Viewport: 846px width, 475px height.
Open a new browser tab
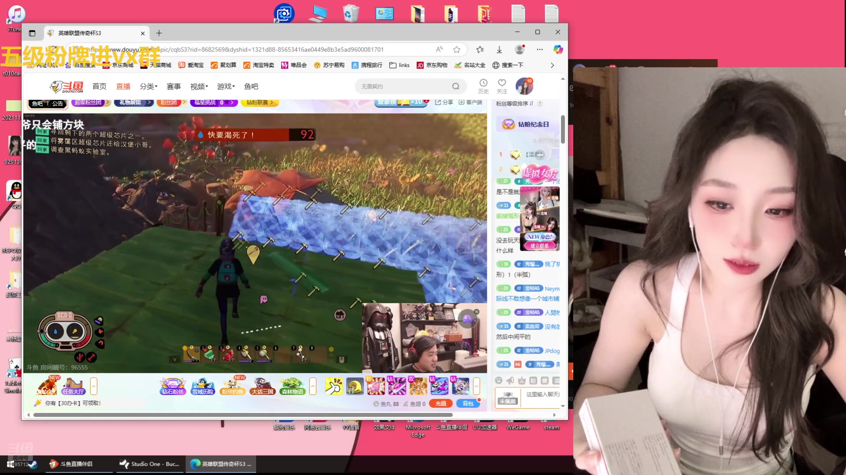159,33
